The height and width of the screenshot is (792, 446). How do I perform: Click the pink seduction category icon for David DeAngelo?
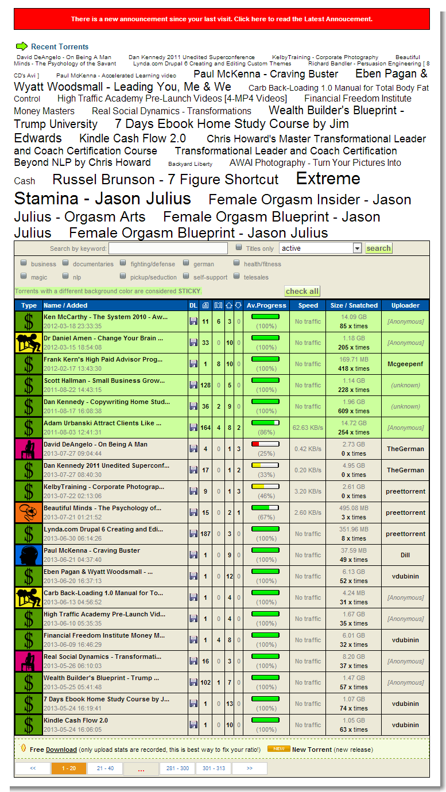[x=29, y=449]
